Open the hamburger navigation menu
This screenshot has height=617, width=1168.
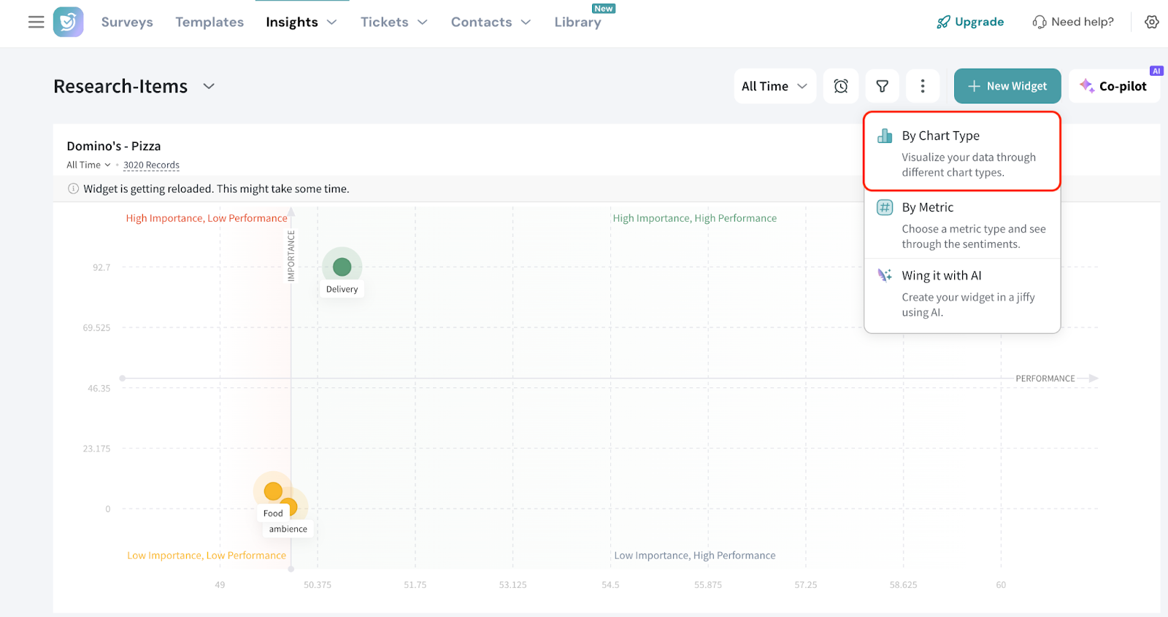point(36,22)
